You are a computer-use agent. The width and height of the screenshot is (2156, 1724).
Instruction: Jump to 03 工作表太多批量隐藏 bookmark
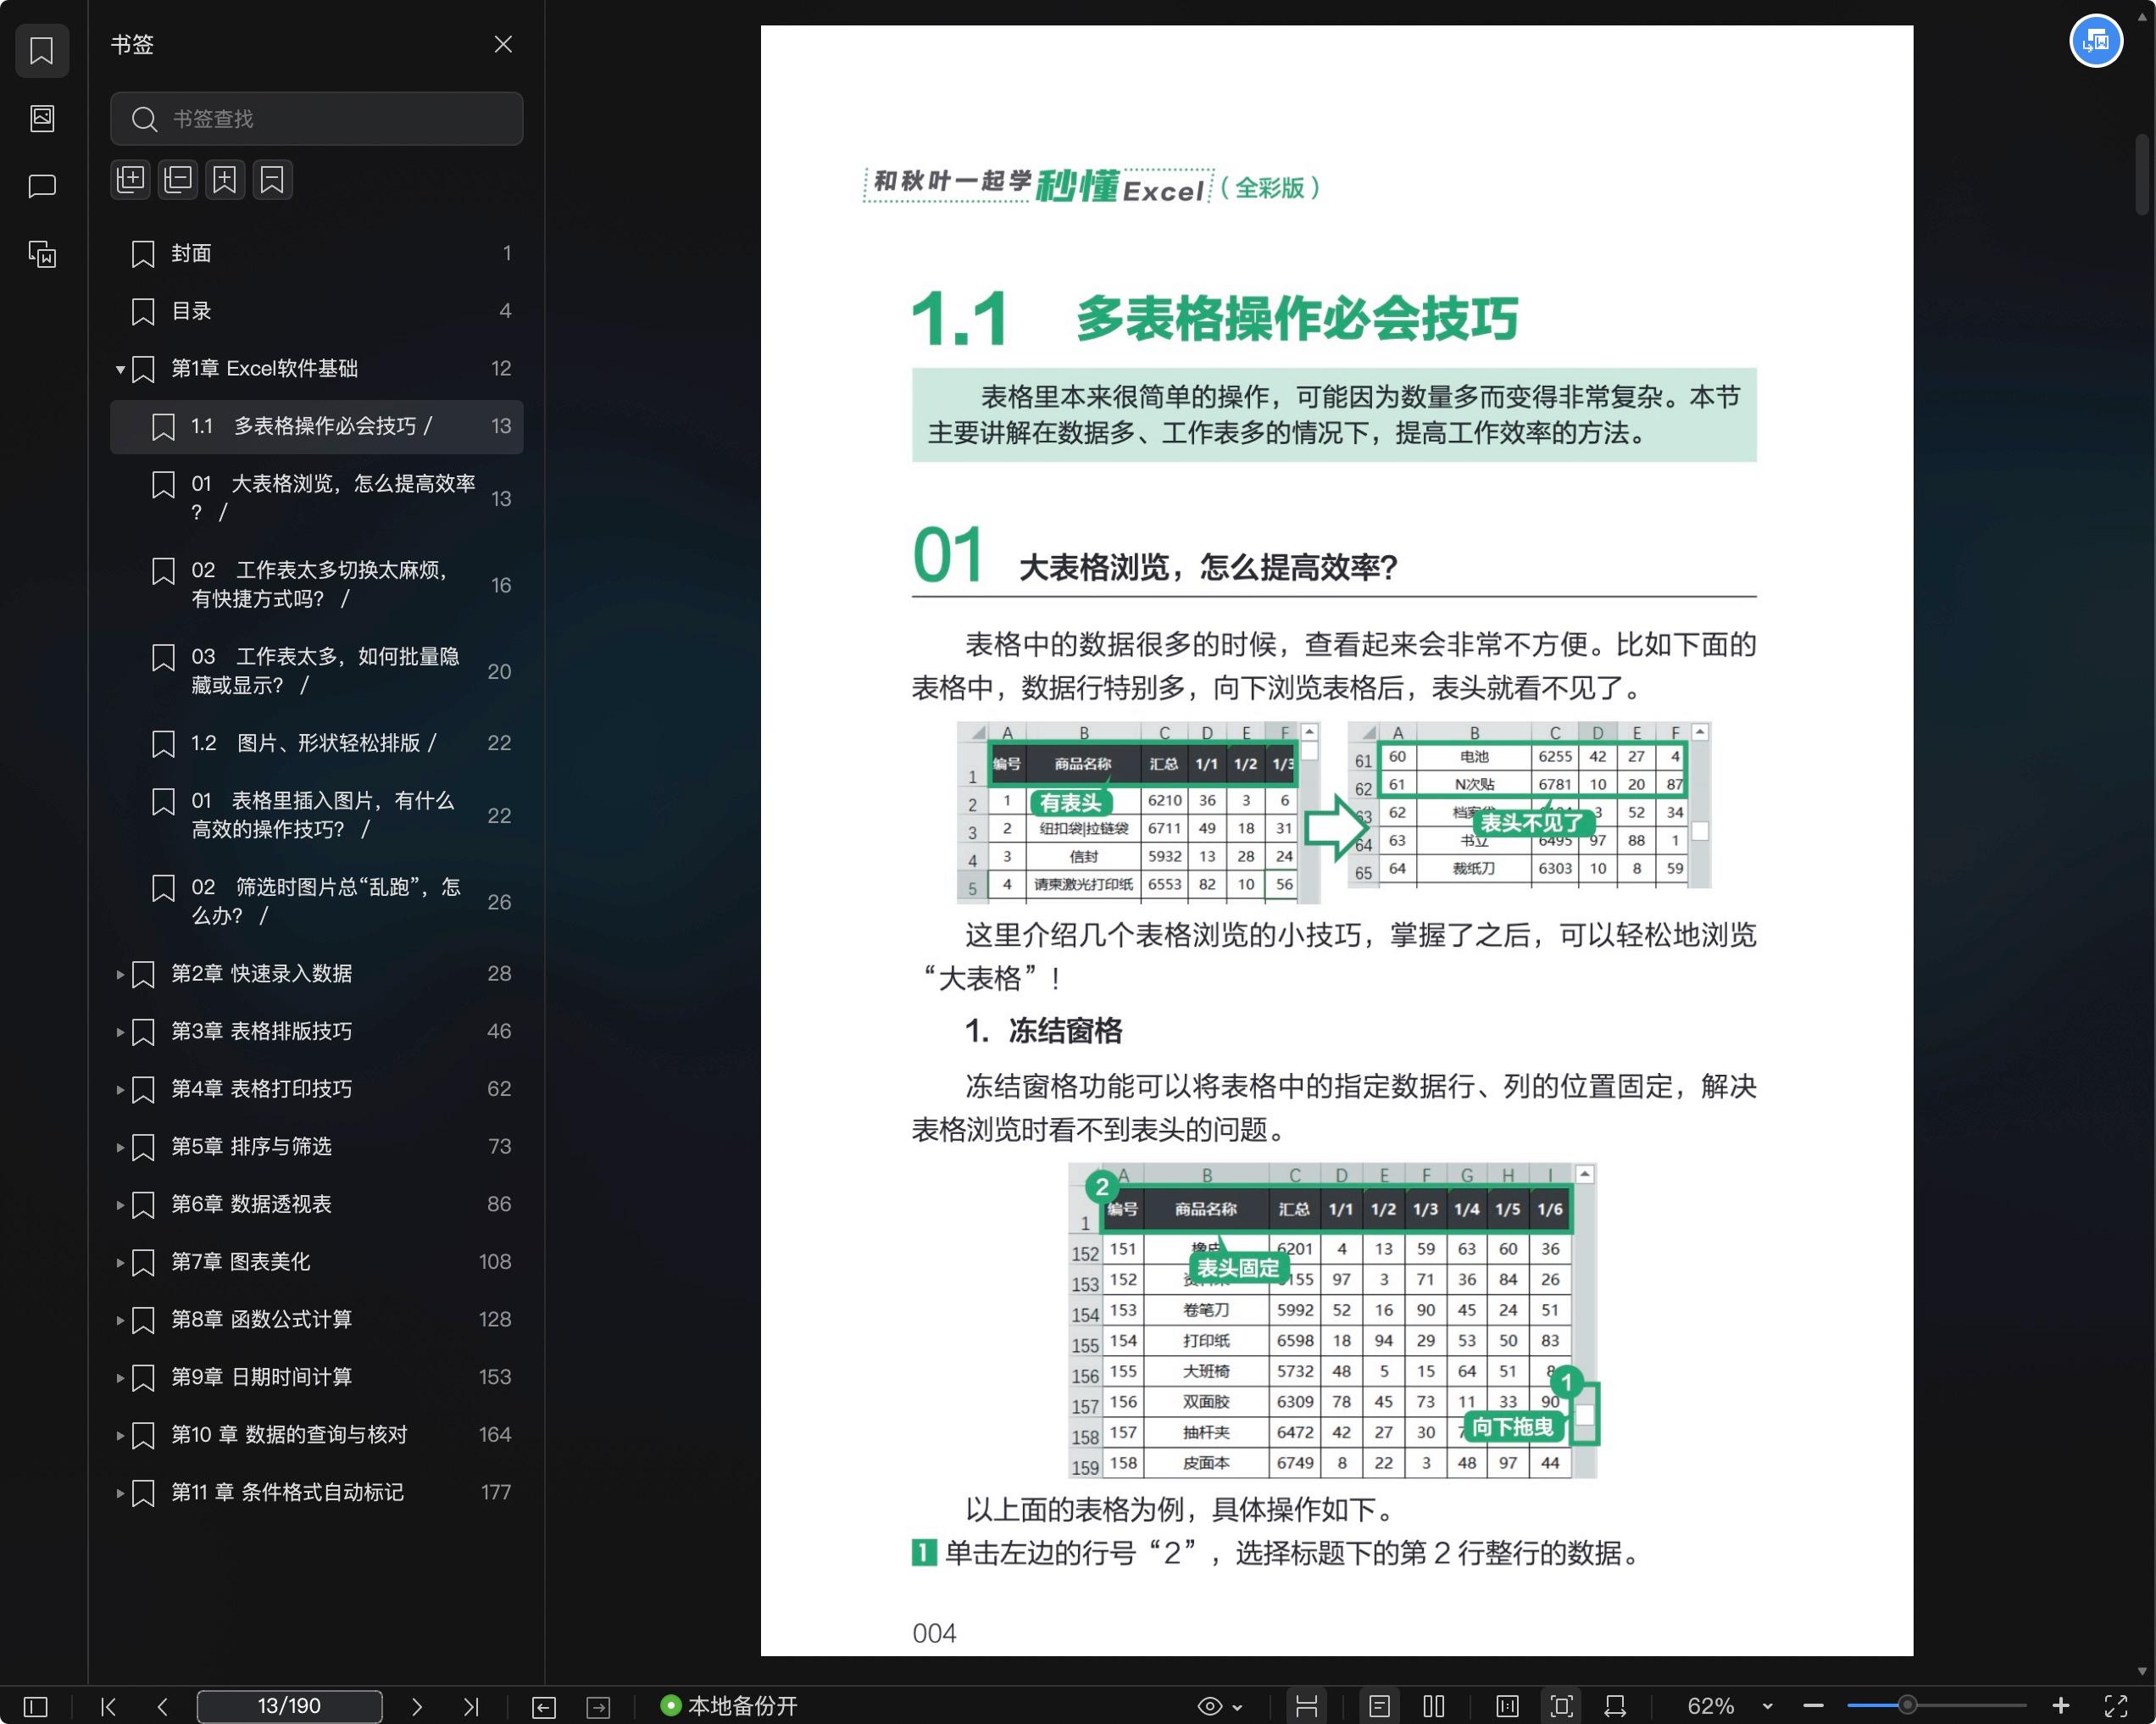(316, 671)
